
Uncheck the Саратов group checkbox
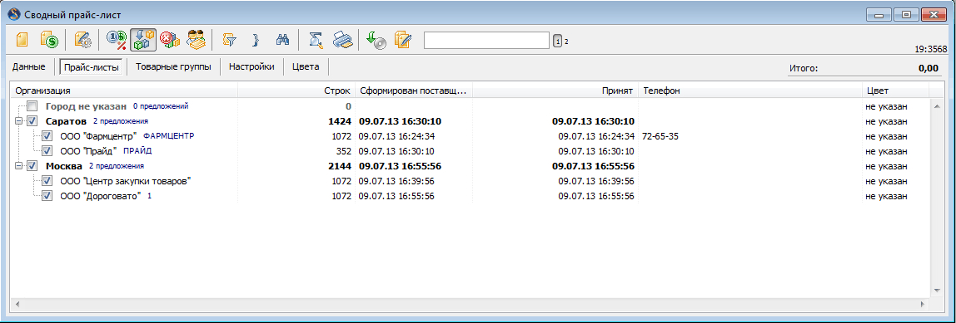[x=32, y=121]
